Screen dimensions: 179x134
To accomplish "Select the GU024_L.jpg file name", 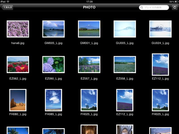I will [x=160, y=43].
